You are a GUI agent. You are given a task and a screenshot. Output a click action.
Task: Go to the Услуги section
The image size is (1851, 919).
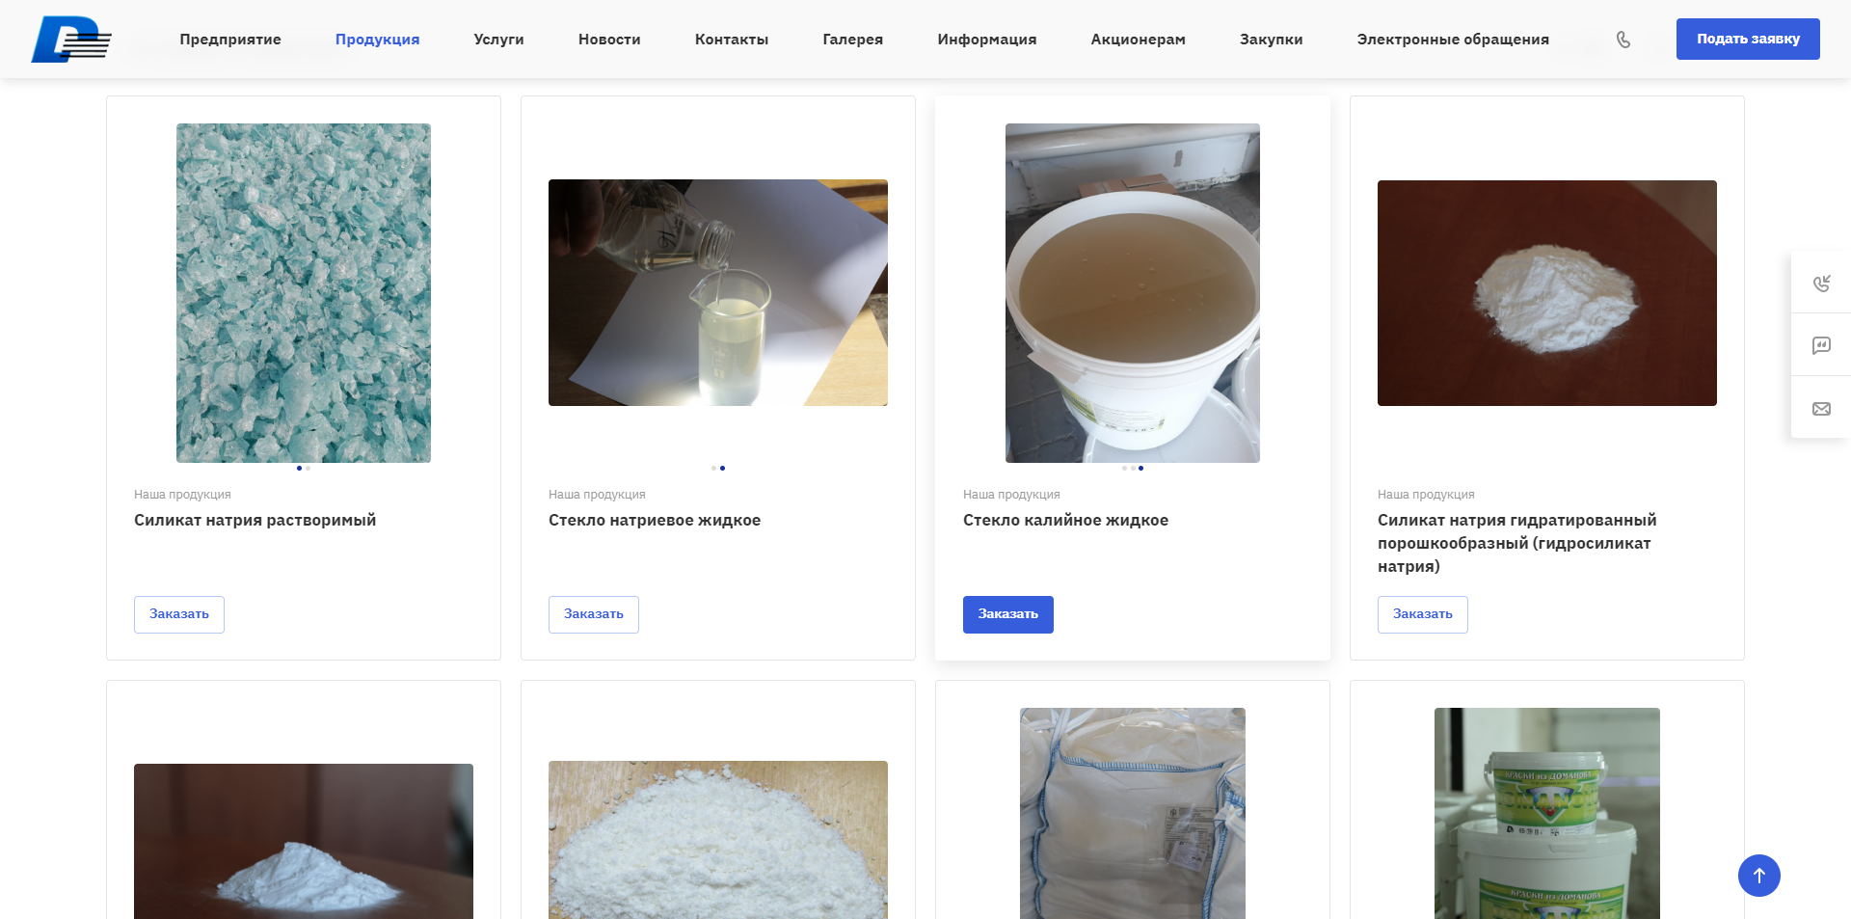point(498,40)
